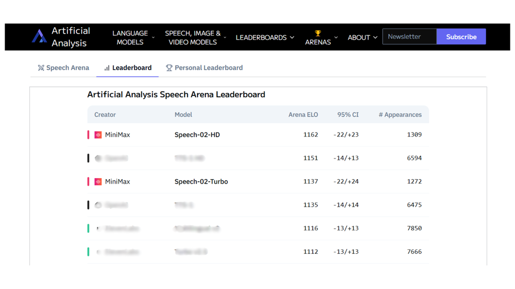Click the blurred creator logo in the 1135 row

[98, 205]
